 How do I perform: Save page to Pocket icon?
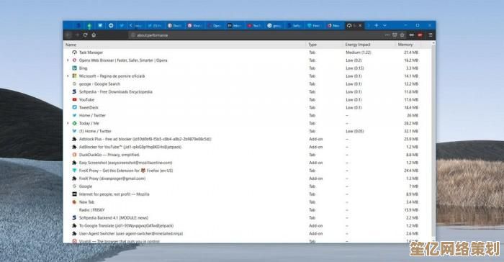coord(395,35)
